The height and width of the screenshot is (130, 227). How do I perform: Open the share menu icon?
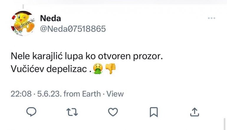click(x=195, y=112)
